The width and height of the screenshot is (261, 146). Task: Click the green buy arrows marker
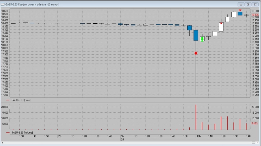[x=202, y=39]
